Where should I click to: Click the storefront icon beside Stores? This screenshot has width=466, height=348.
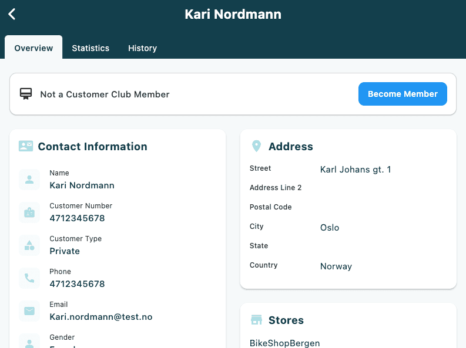click(x=256, y=320)
